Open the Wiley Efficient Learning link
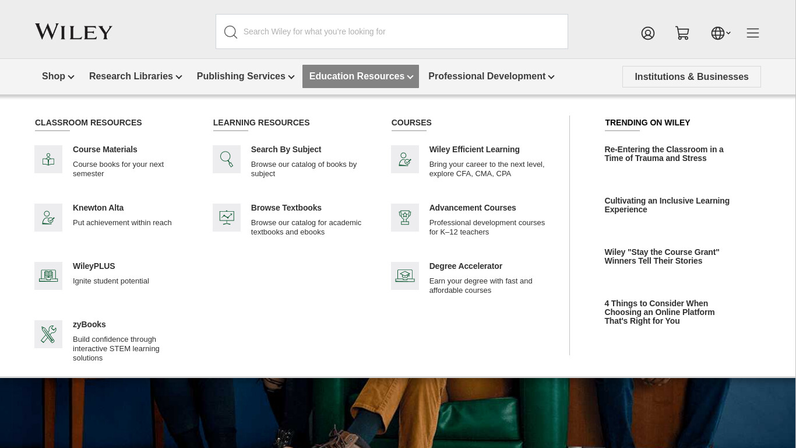This screenshot has width=796, height=448. 474,149
